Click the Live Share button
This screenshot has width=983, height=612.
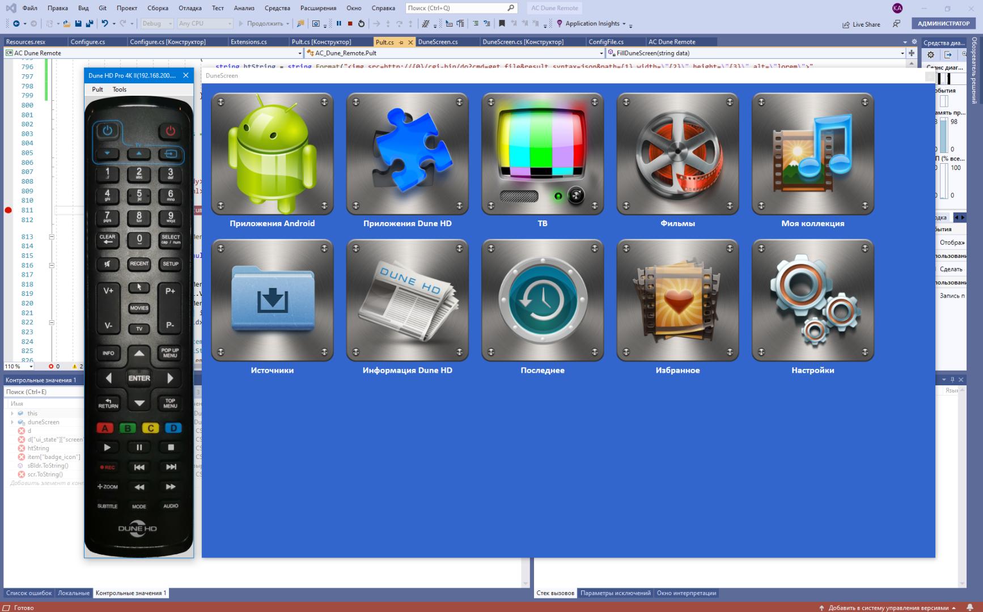pos(862,24)
